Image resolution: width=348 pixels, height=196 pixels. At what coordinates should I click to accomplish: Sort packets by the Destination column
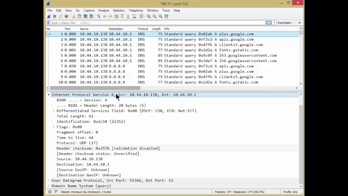[116, 29]
